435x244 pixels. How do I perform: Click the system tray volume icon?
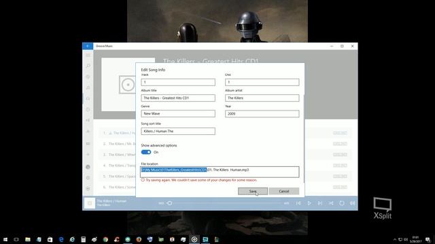406,239
